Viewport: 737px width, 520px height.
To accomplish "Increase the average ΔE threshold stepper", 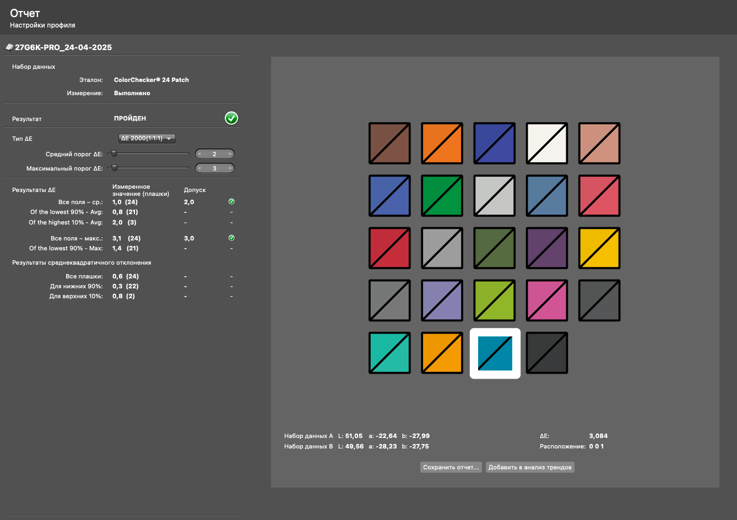I will tap(230, 154).
